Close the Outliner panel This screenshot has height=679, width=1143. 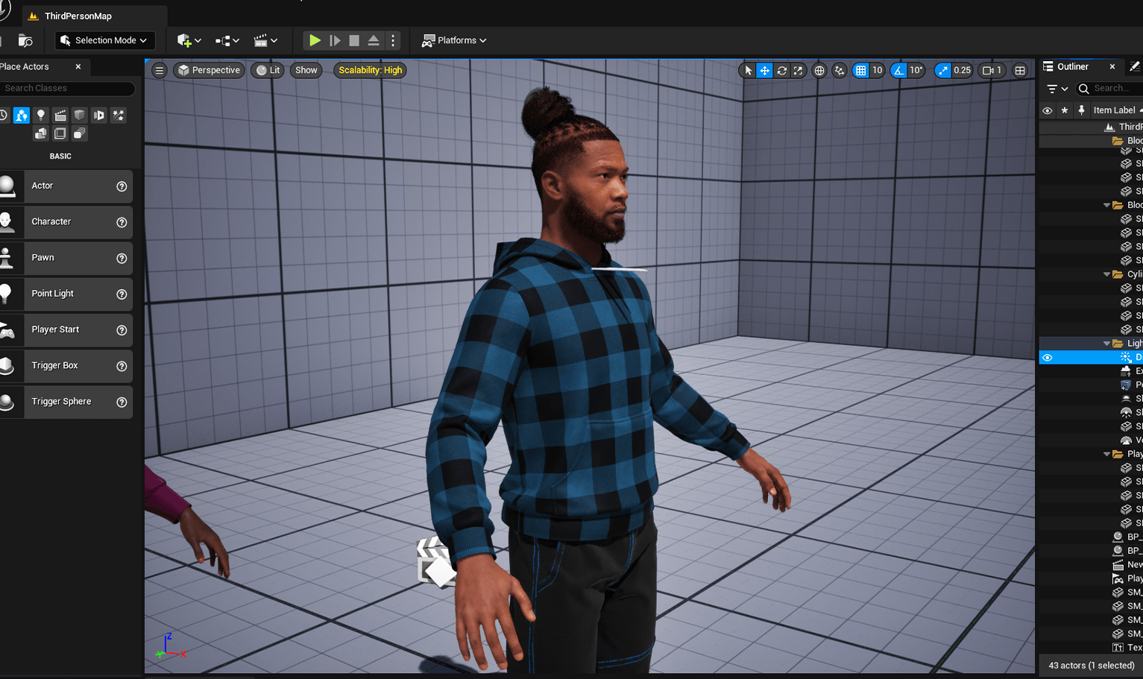pos(1112,66)
